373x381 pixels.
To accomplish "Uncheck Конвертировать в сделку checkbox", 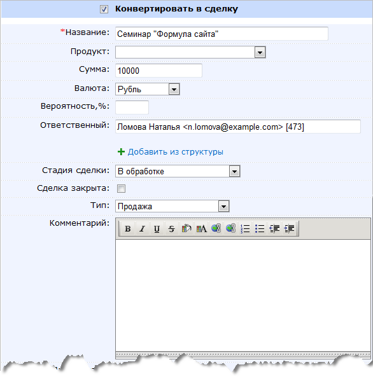I will 104,10.
